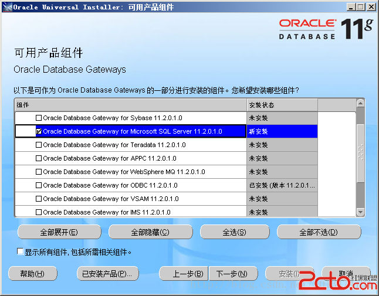This screenshot has width=379, height=296.
Task: Click the scrollbar up arrow
Action: 360,103
